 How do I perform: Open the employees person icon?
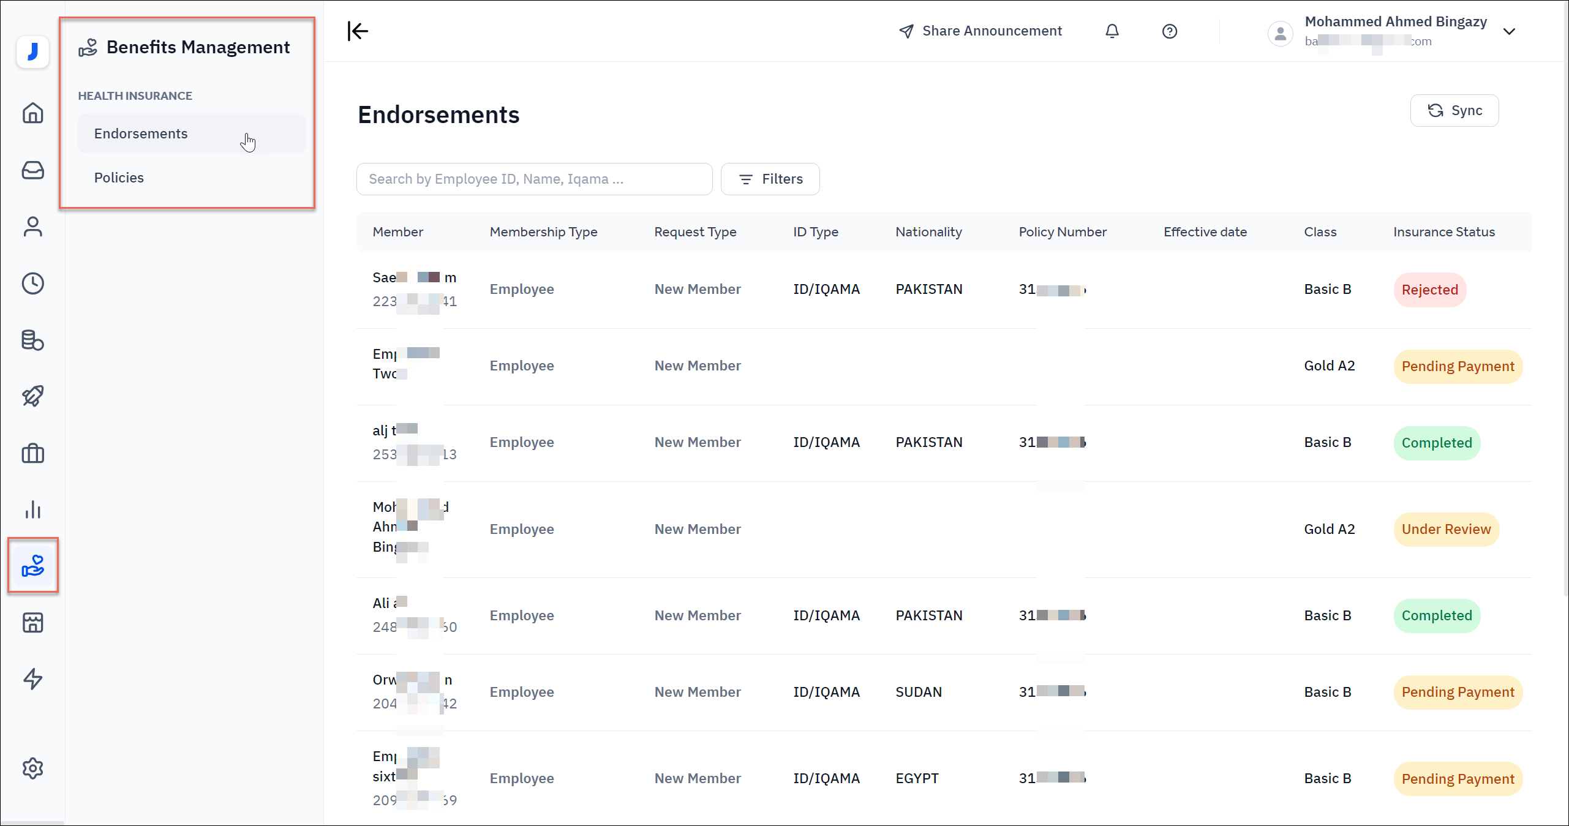[32, 227]
